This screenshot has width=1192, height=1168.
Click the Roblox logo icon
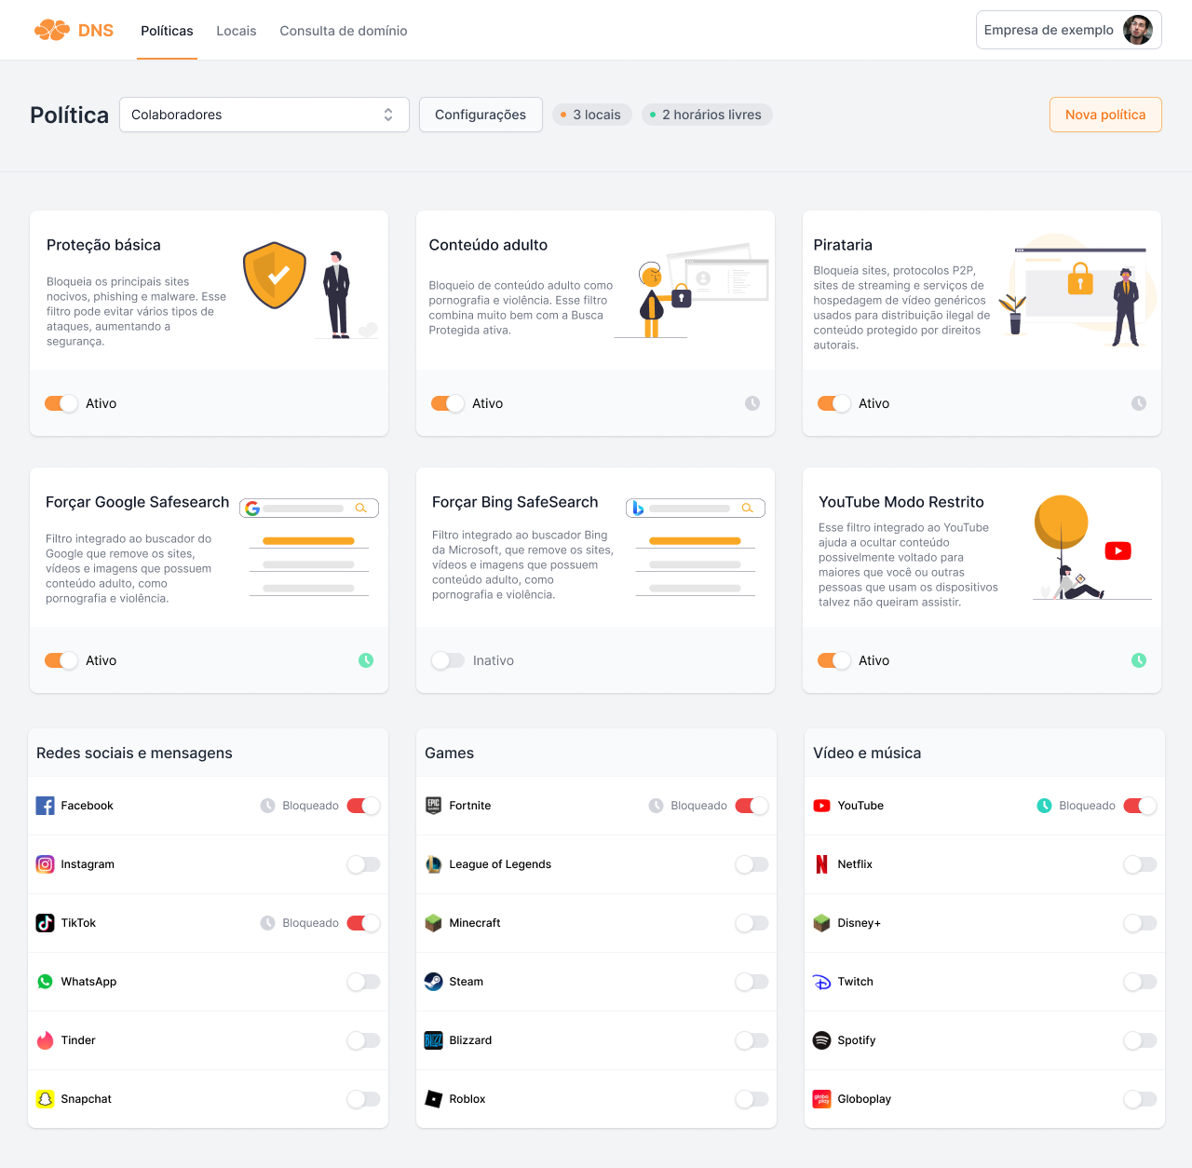433,1099
